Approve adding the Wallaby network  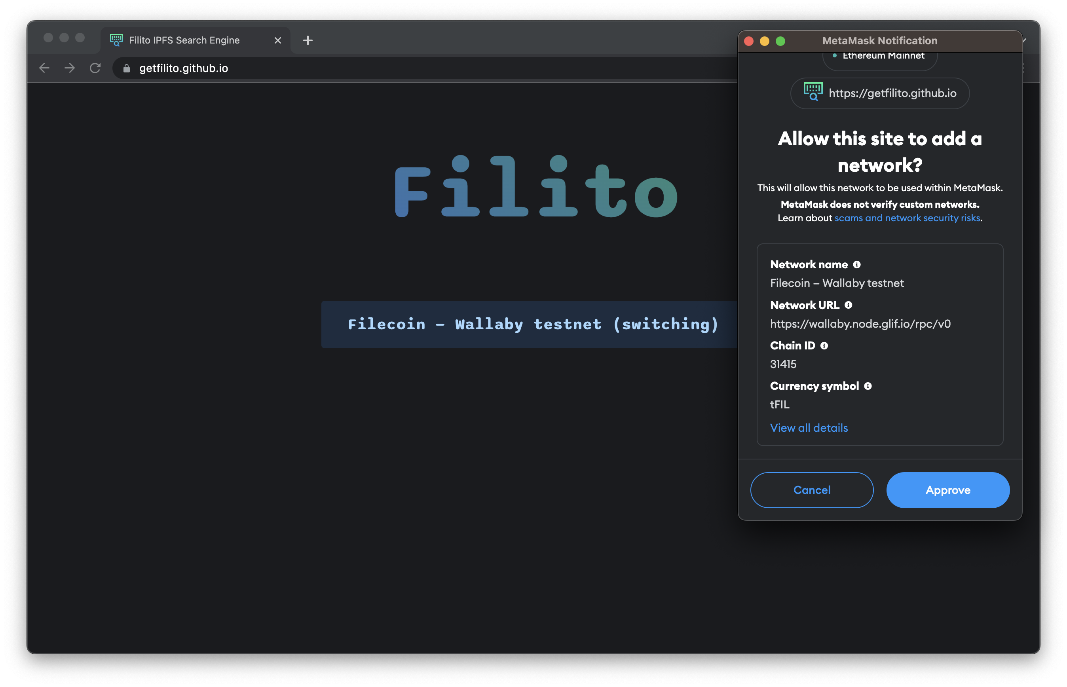(947, 490)
